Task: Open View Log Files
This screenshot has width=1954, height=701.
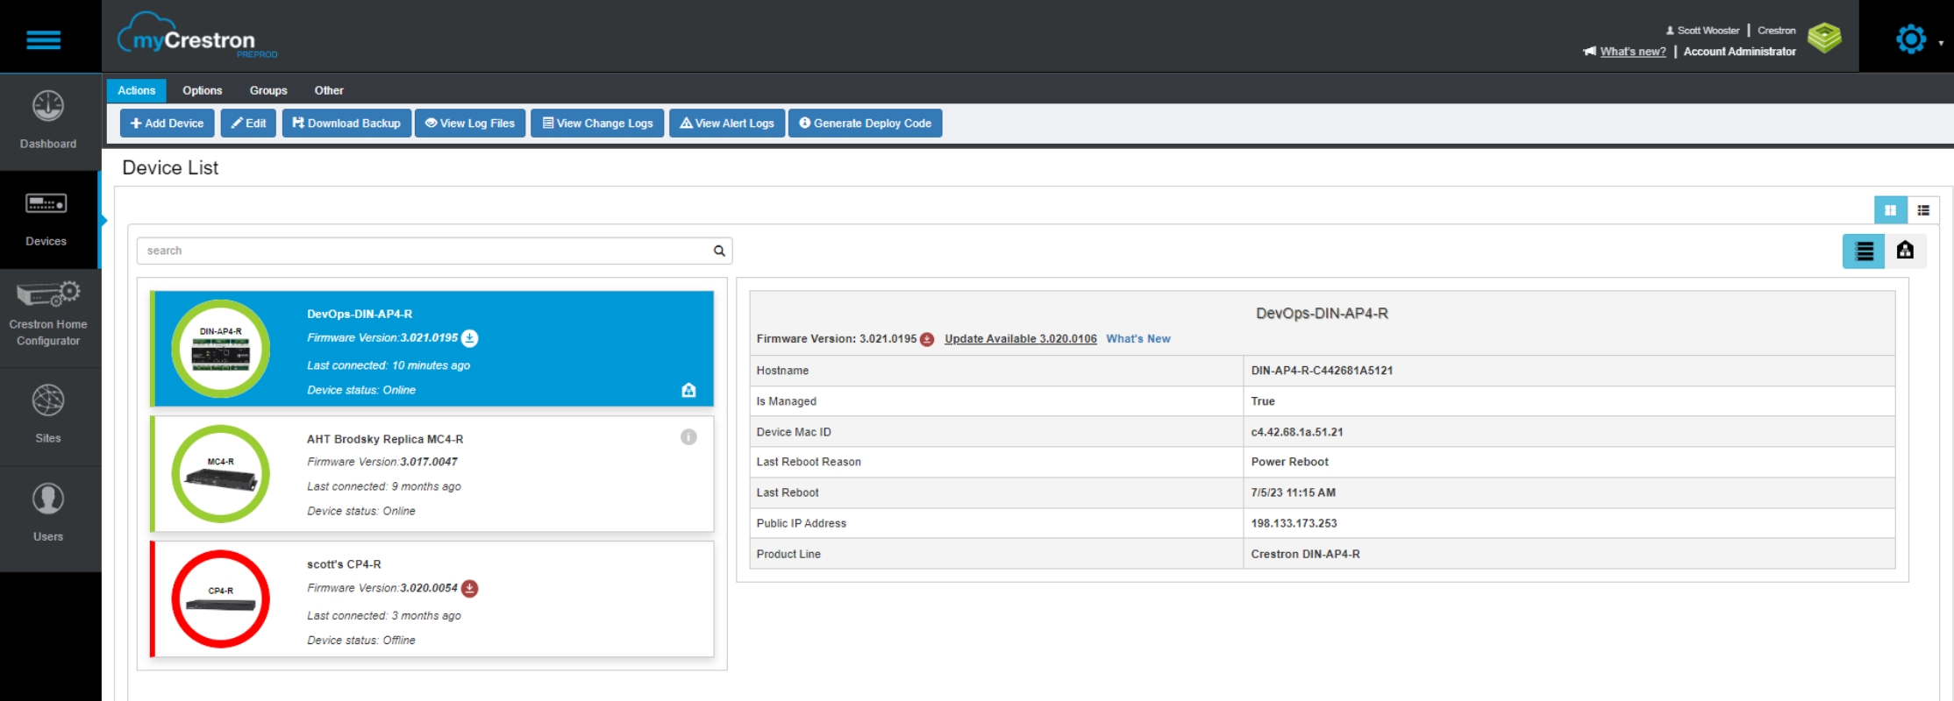Action: tap(470, 124)
